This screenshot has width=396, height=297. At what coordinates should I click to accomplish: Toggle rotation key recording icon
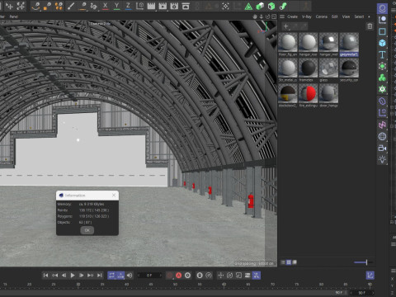pos(230,276)
